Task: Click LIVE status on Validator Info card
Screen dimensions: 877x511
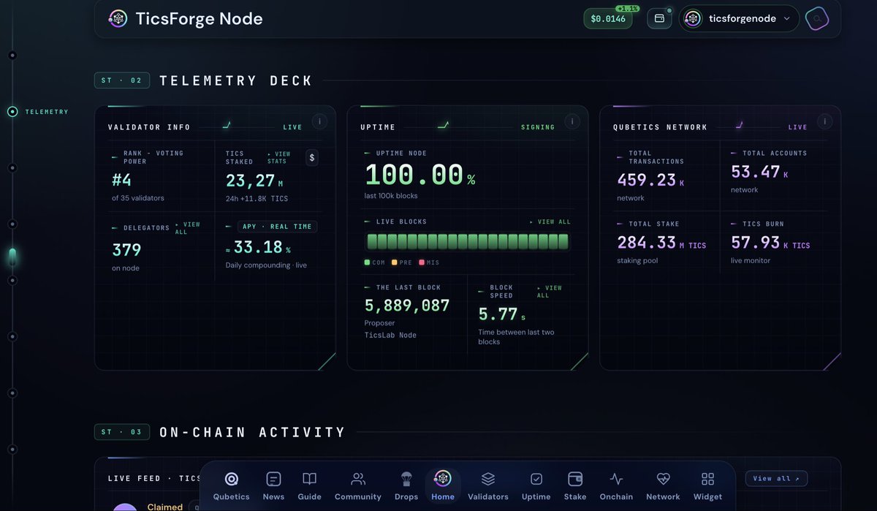Action: coord(292,127)
